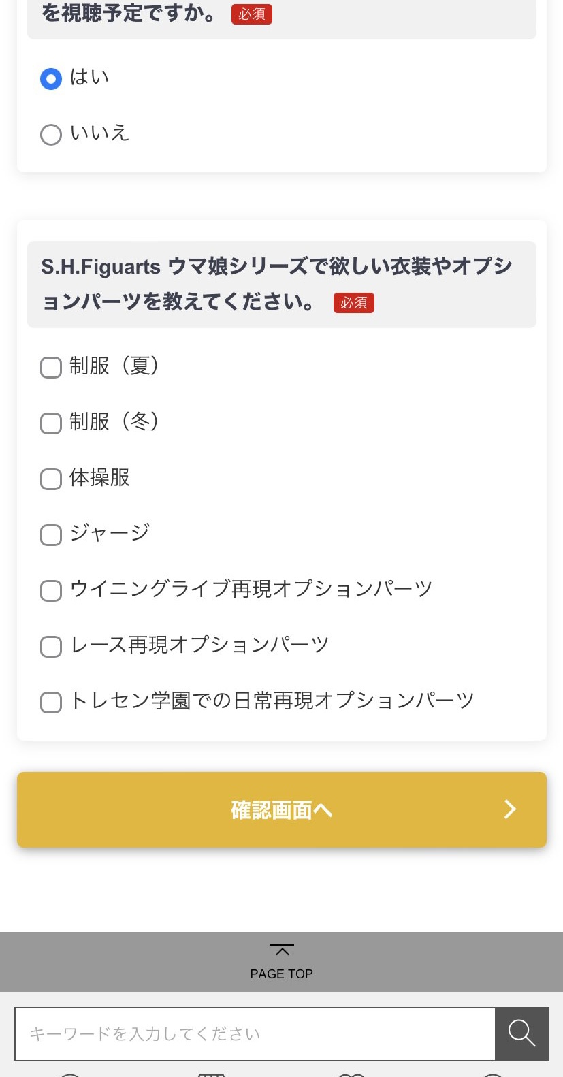Click the PAGE TOP up-arrow icon
The image size is (563, 1077).
[281, 950]
